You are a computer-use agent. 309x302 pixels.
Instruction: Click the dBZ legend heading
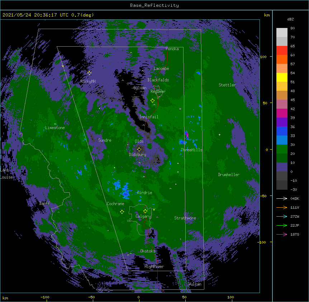click(x=290, y=19)
